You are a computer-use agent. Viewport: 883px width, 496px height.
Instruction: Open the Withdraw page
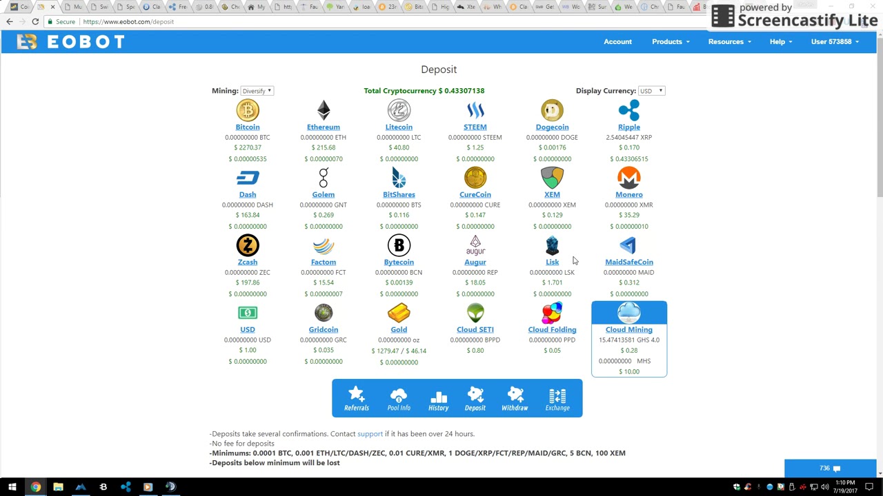tap(515, 398)
